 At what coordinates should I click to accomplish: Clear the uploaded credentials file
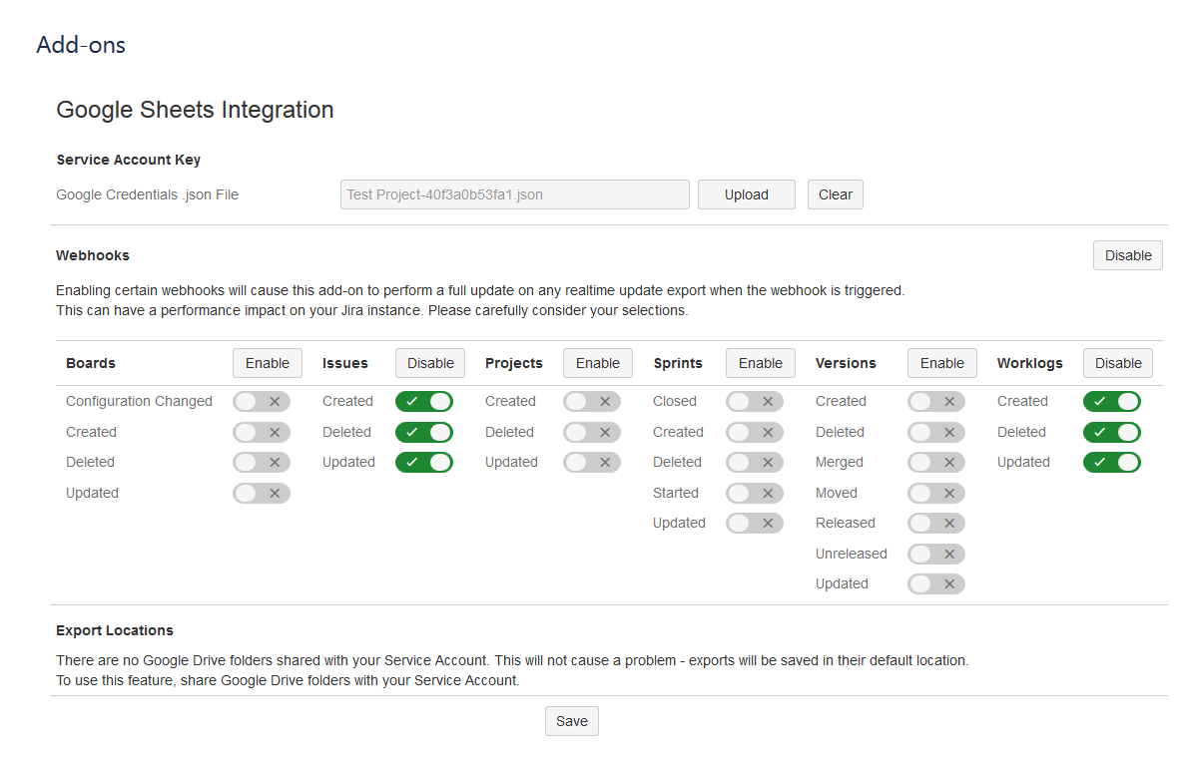pos(835,194)
